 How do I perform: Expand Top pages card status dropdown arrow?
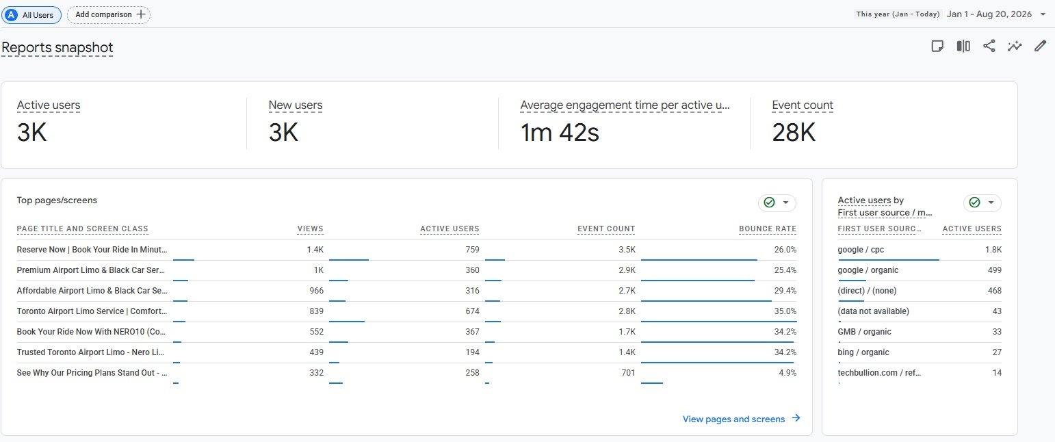point(785,203)
